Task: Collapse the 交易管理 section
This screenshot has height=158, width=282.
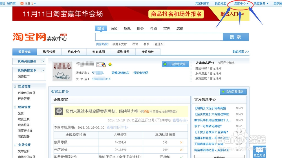Action: 15,86
